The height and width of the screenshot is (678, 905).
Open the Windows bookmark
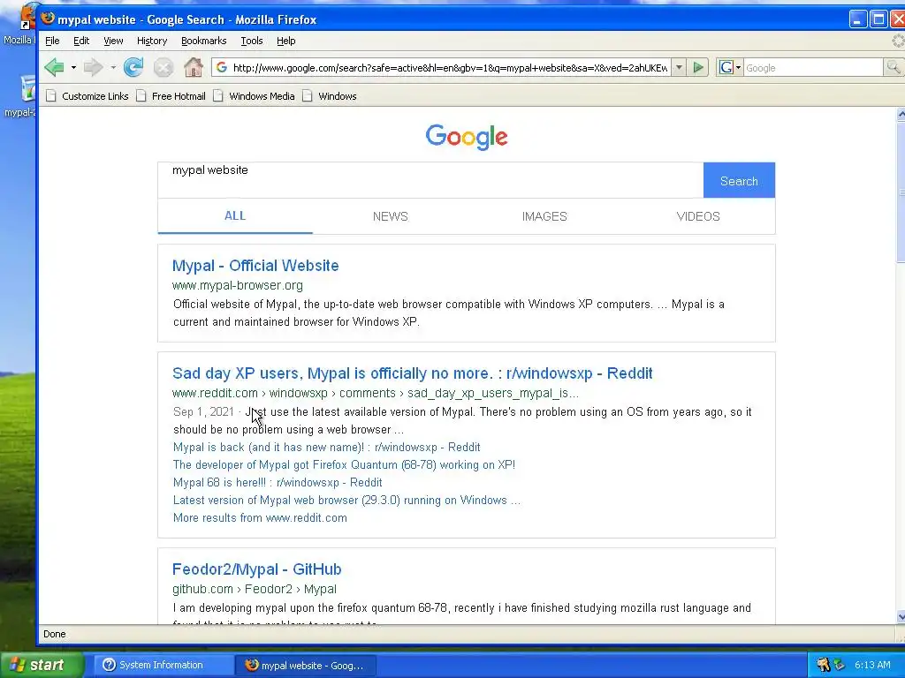[330, 95]
